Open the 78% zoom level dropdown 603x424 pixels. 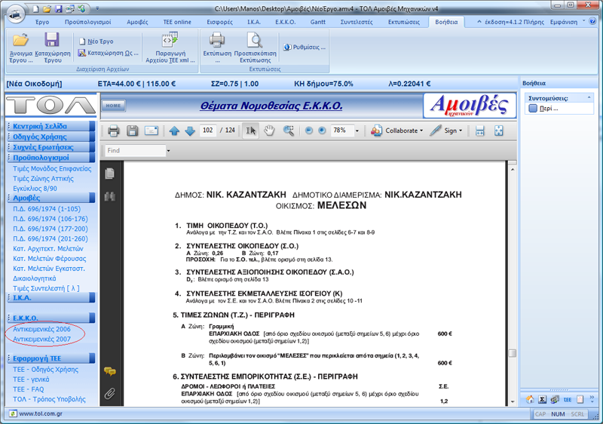(x=357, y=131)
